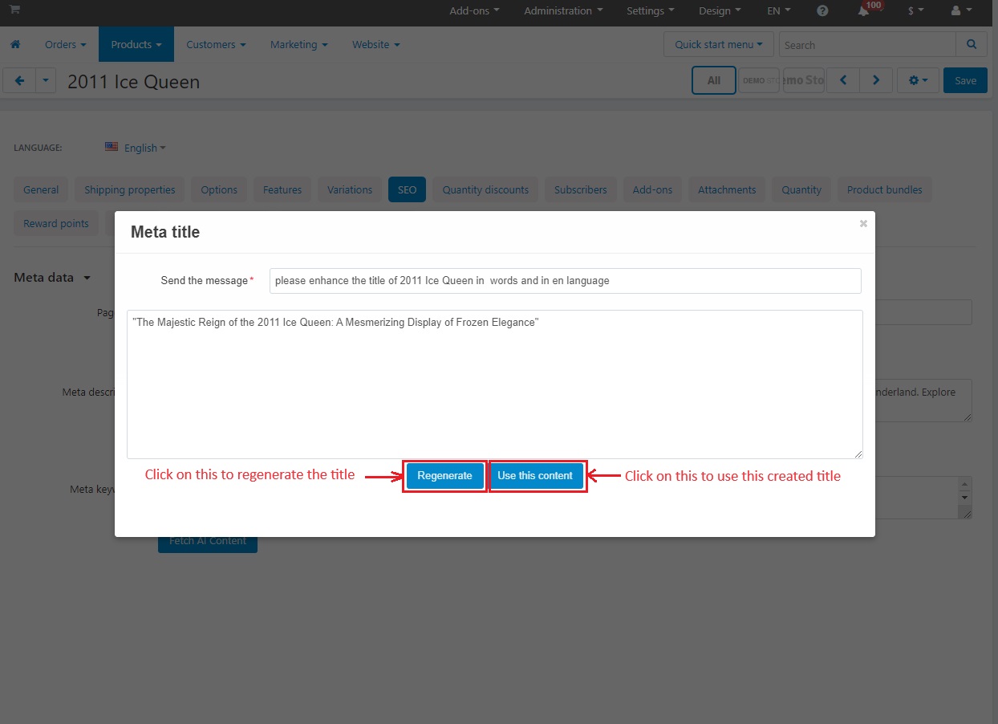Open the English language selector
The height and width of the screenshot is (724, 998).
pyautogui.click(x=145, y=148)
